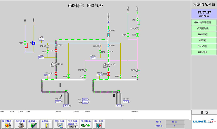
Task: Click 全部确认 acknowledge all button
Action: 34,124
